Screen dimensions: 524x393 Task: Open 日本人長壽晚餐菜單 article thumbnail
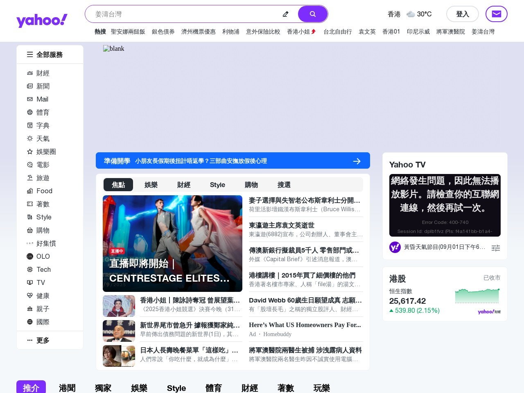[119, 356]
